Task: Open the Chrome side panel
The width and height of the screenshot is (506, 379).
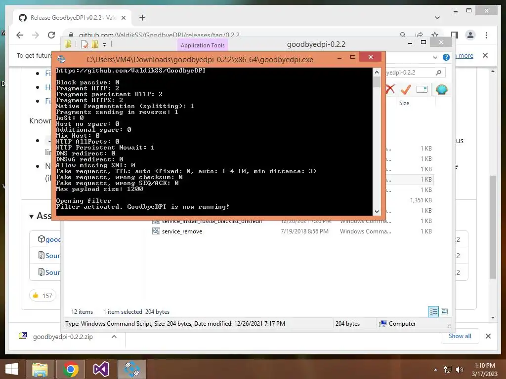Action: click(455, 35)
